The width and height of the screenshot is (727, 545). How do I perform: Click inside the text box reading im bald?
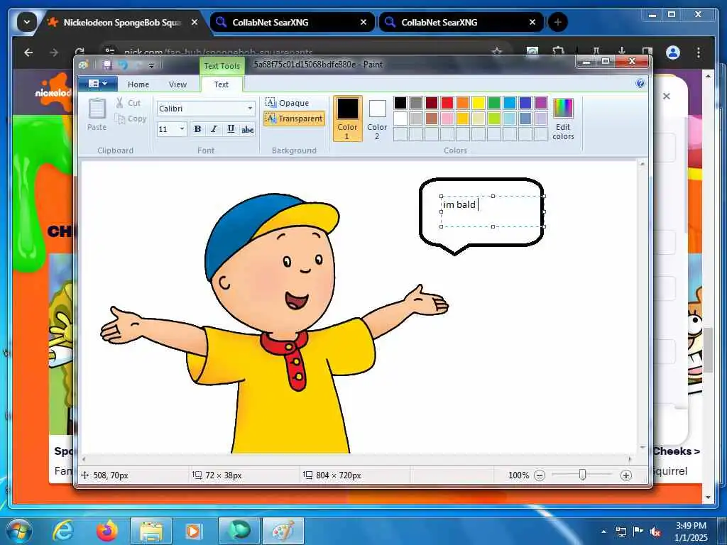(x=493, y=211)
